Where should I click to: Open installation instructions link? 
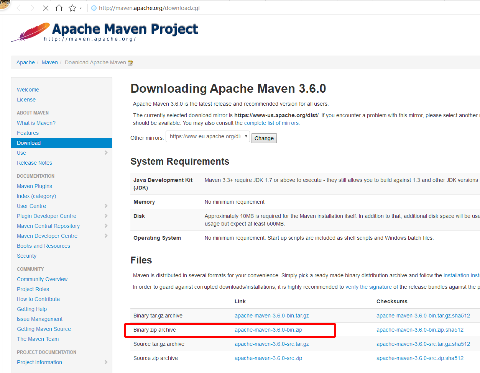click(x=462, y=275)
